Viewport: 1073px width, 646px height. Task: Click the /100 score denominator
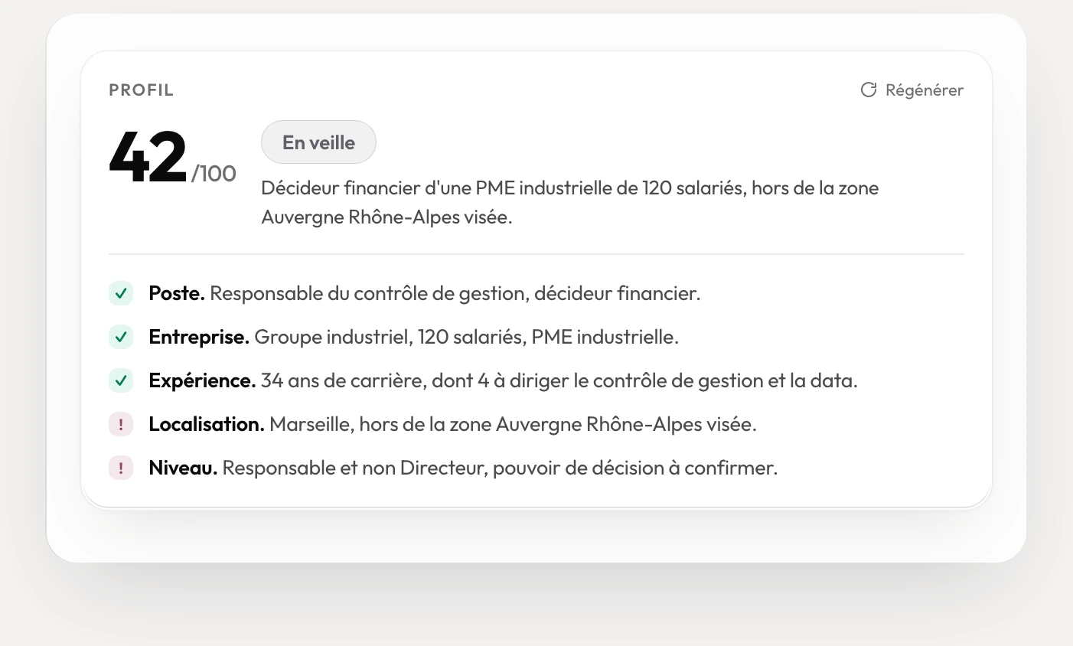(214, 174)
